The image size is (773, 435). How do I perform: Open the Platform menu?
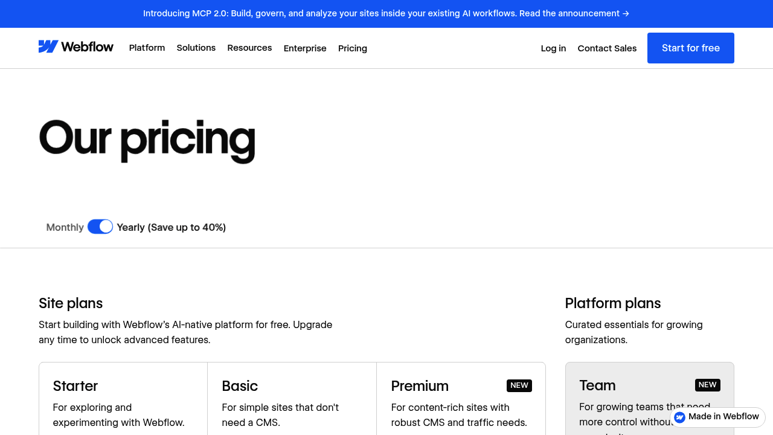click(x=147, y=48)
